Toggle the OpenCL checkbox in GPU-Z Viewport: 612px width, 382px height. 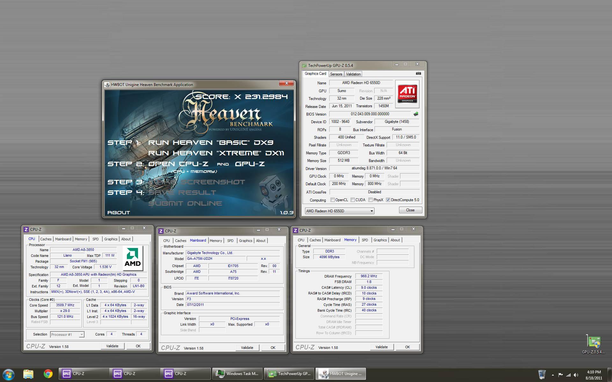tap(332, 200)
